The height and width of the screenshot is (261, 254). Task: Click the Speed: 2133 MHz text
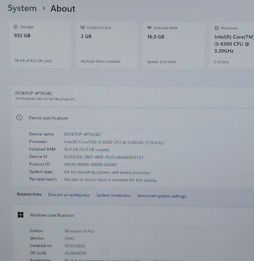(162, 62)
